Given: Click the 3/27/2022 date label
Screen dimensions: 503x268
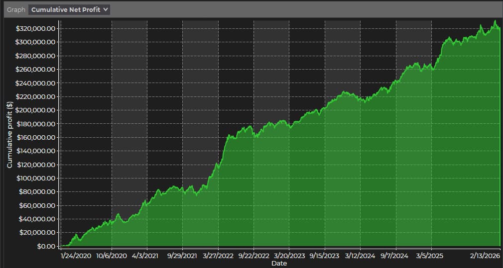Looking at the screenshot, I should click(218, 256).
